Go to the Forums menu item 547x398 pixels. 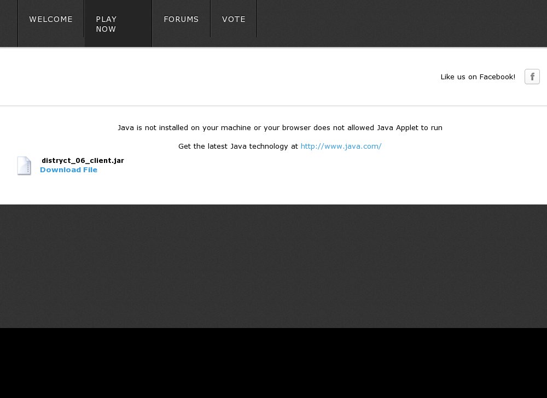click(x=181, y=20)
